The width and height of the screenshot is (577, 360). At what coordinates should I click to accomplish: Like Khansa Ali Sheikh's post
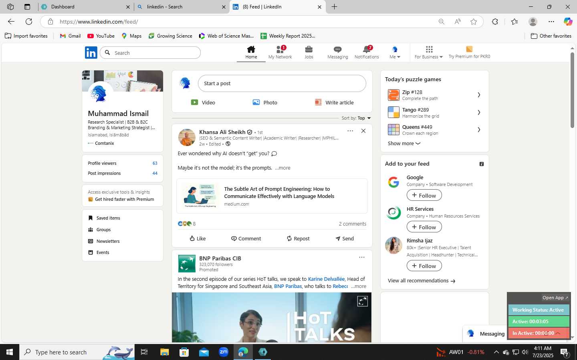pos(198,238)
